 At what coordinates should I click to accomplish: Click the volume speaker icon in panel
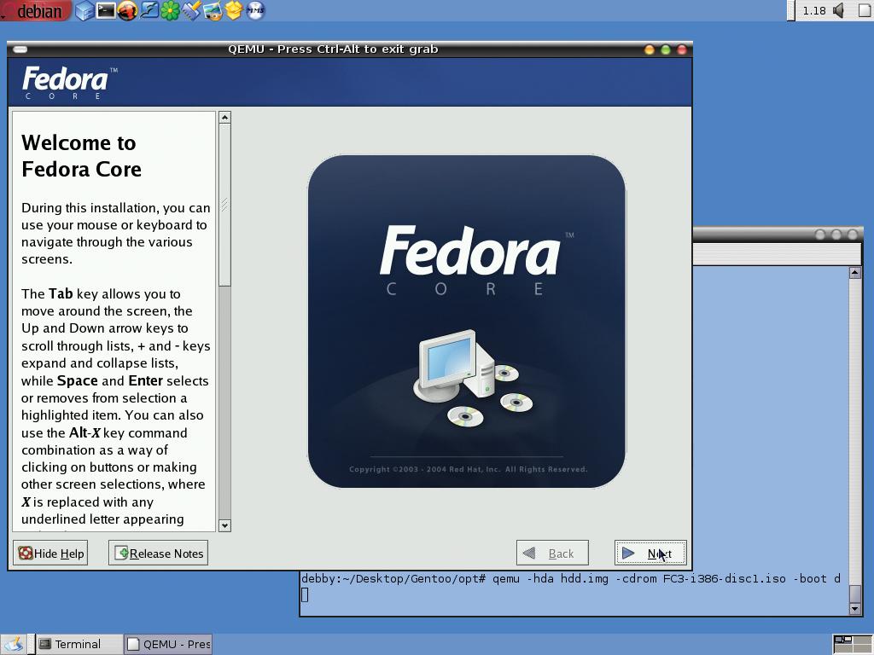click(838, 10)
